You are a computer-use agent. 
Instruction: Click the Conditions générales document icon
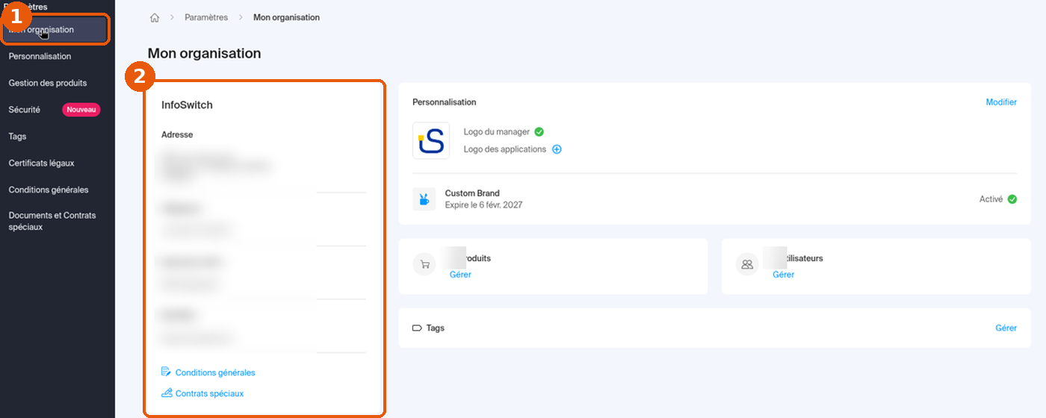coord(167,372)
